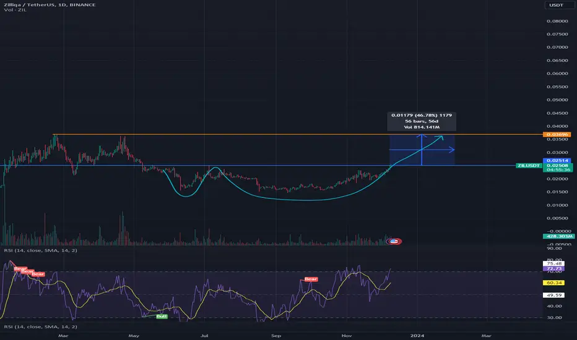The height and width of the screenshot is (340, 577).
Task: Click the 428.303M volume value label
Action: point(558,236)
